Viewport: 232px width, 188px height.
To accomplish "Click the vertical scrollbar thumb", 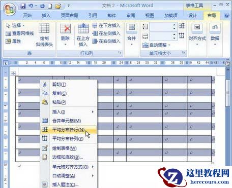I will click(x=228, y=93).
